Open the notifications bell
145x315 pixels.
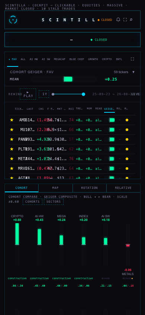tap(118, 20)
